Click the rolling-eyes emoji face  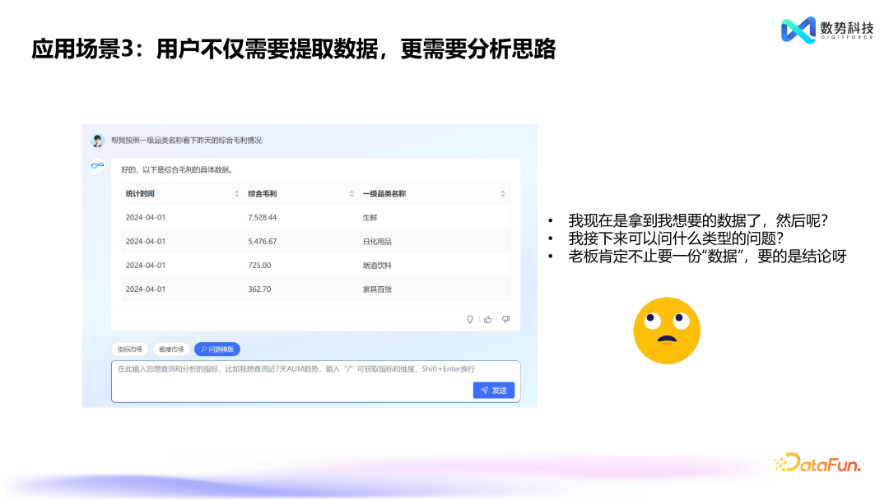point(667,331)
